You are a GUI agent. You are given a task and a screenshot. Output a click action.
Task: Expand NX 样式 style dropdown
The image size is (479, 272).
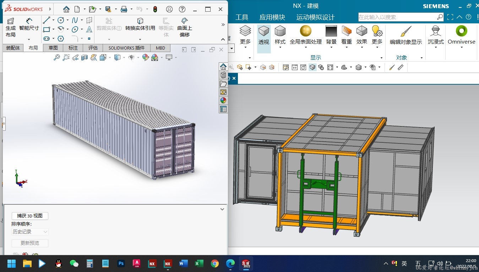[x=280, y=48]
